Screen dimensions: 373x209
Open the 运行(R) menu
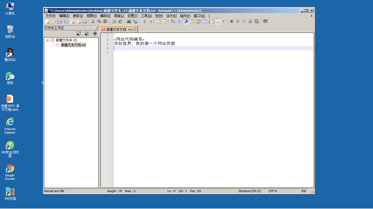(171, 16)
